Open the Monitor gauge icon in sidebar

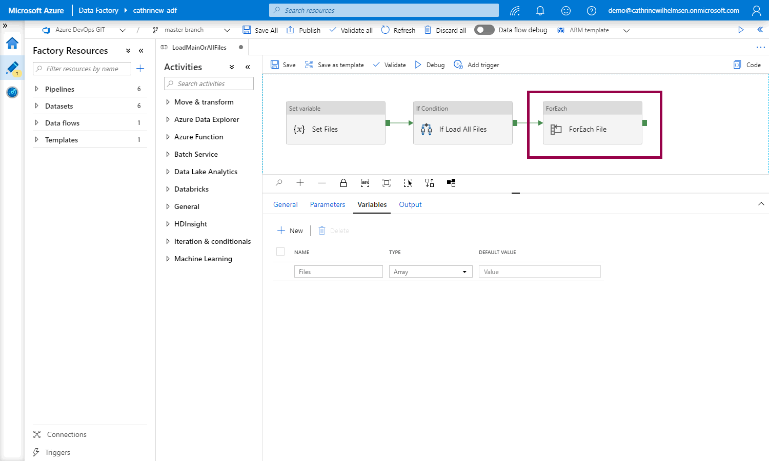click(x=12, y=92)
